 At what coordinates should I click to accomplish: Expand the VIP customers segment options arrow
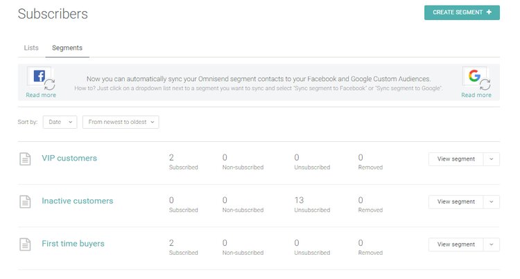pyautogui.click(x=491, y=159)
